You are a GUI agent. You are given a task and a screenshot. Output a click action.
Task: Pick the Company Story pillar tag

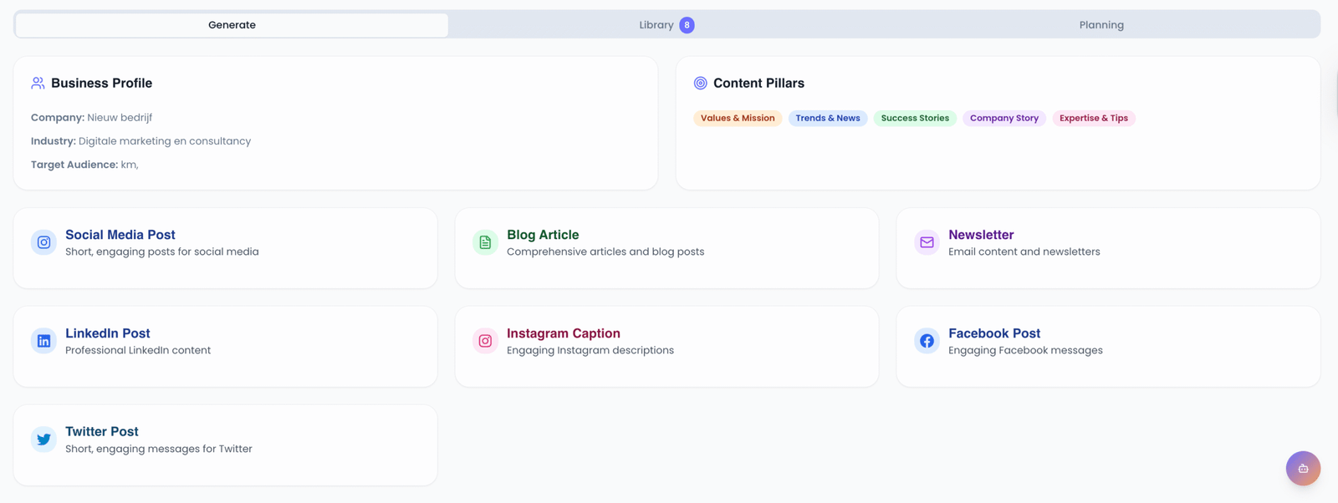1004,119
